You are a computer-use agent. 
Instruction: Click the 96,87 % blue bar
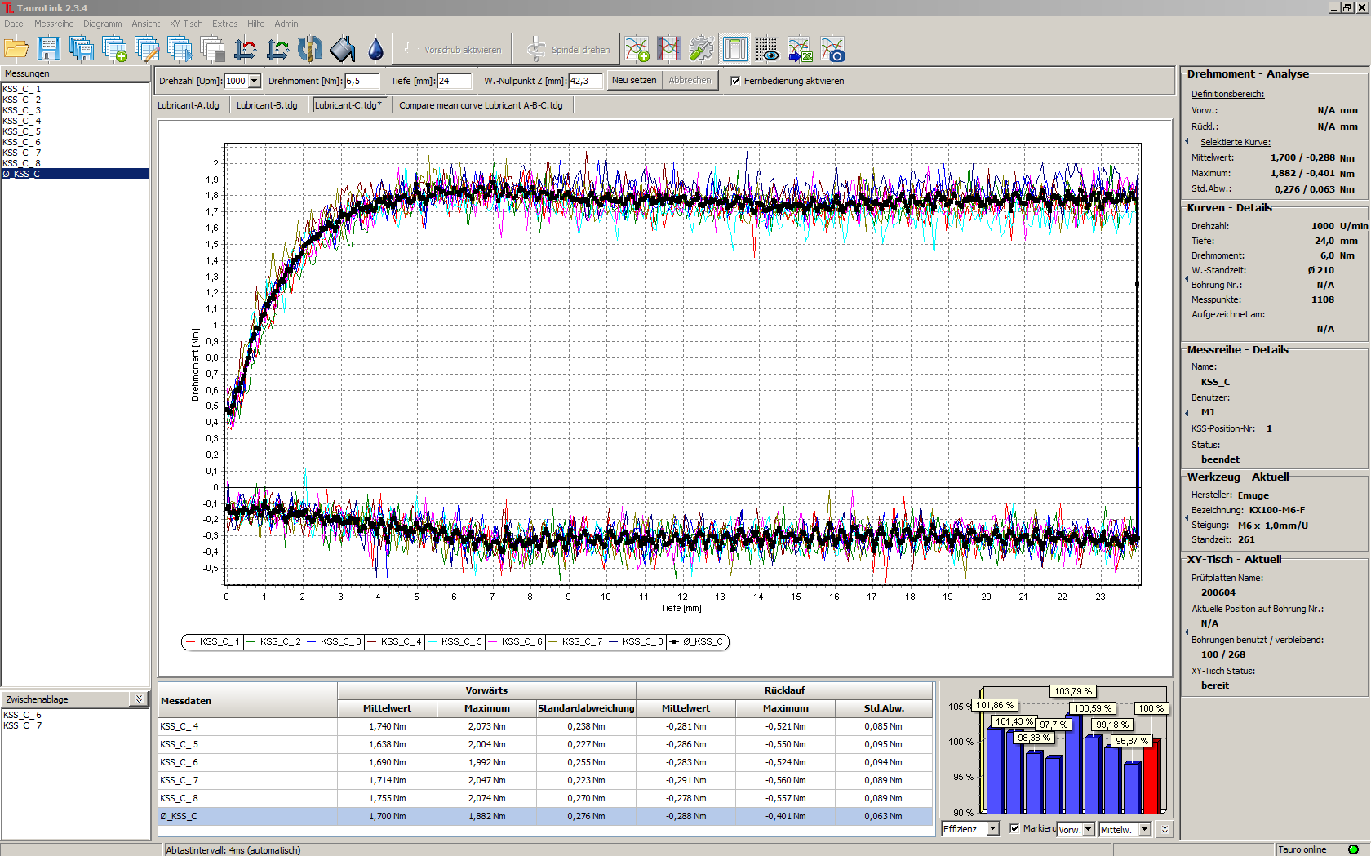(1132, 787)
